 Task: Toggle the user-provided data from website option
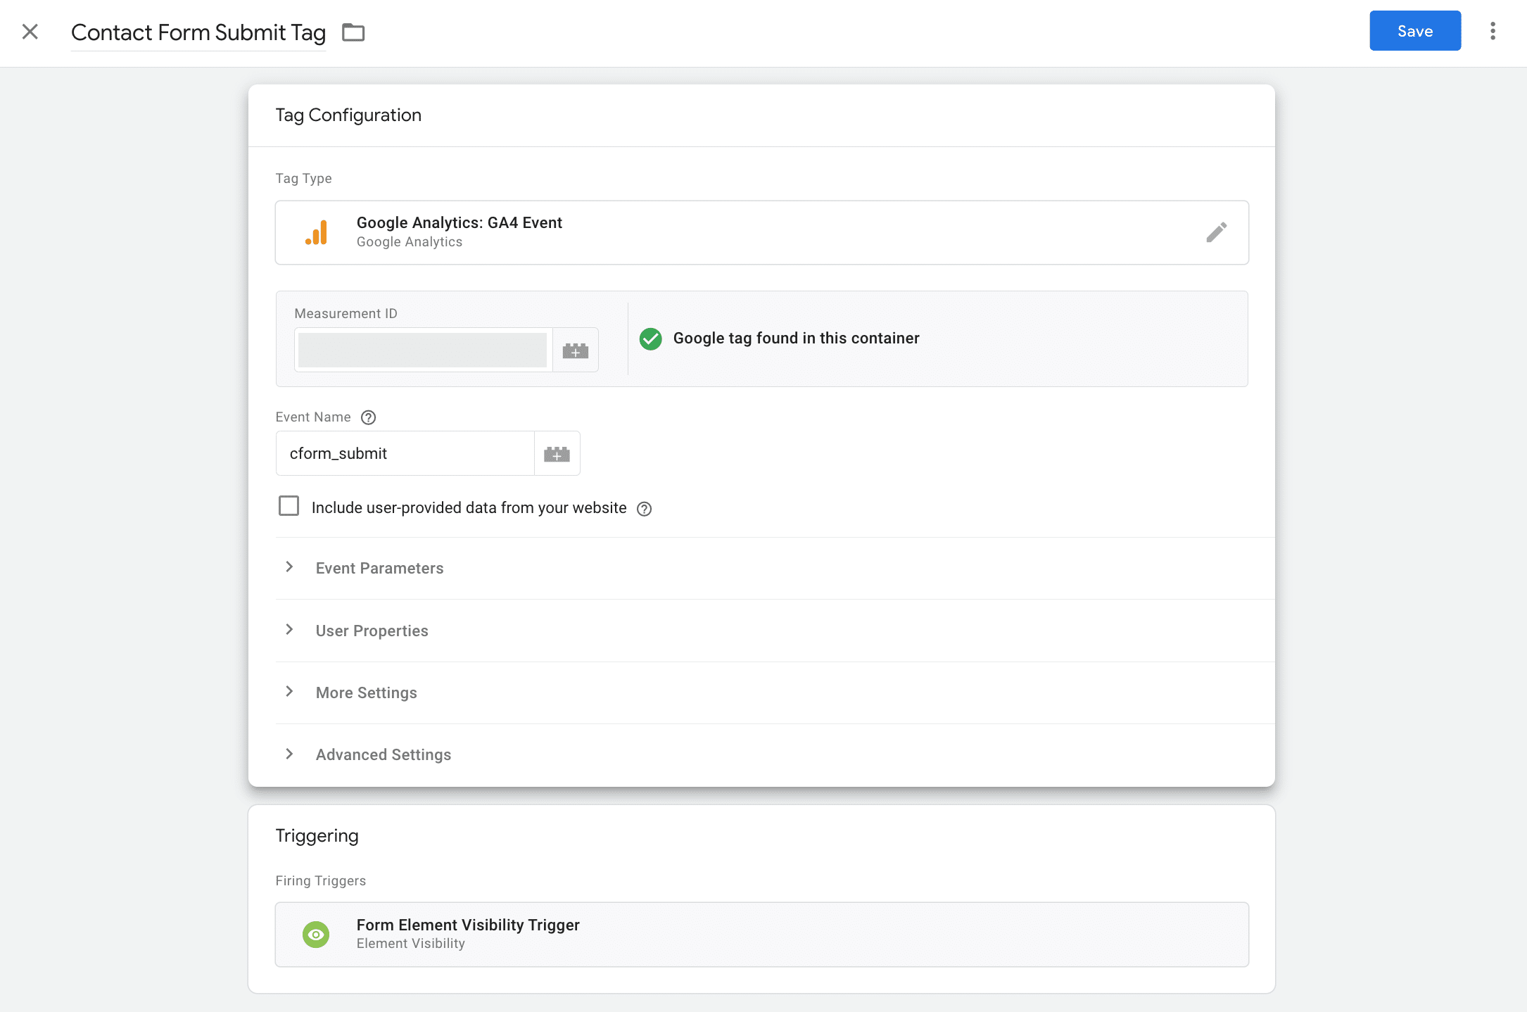289,506
